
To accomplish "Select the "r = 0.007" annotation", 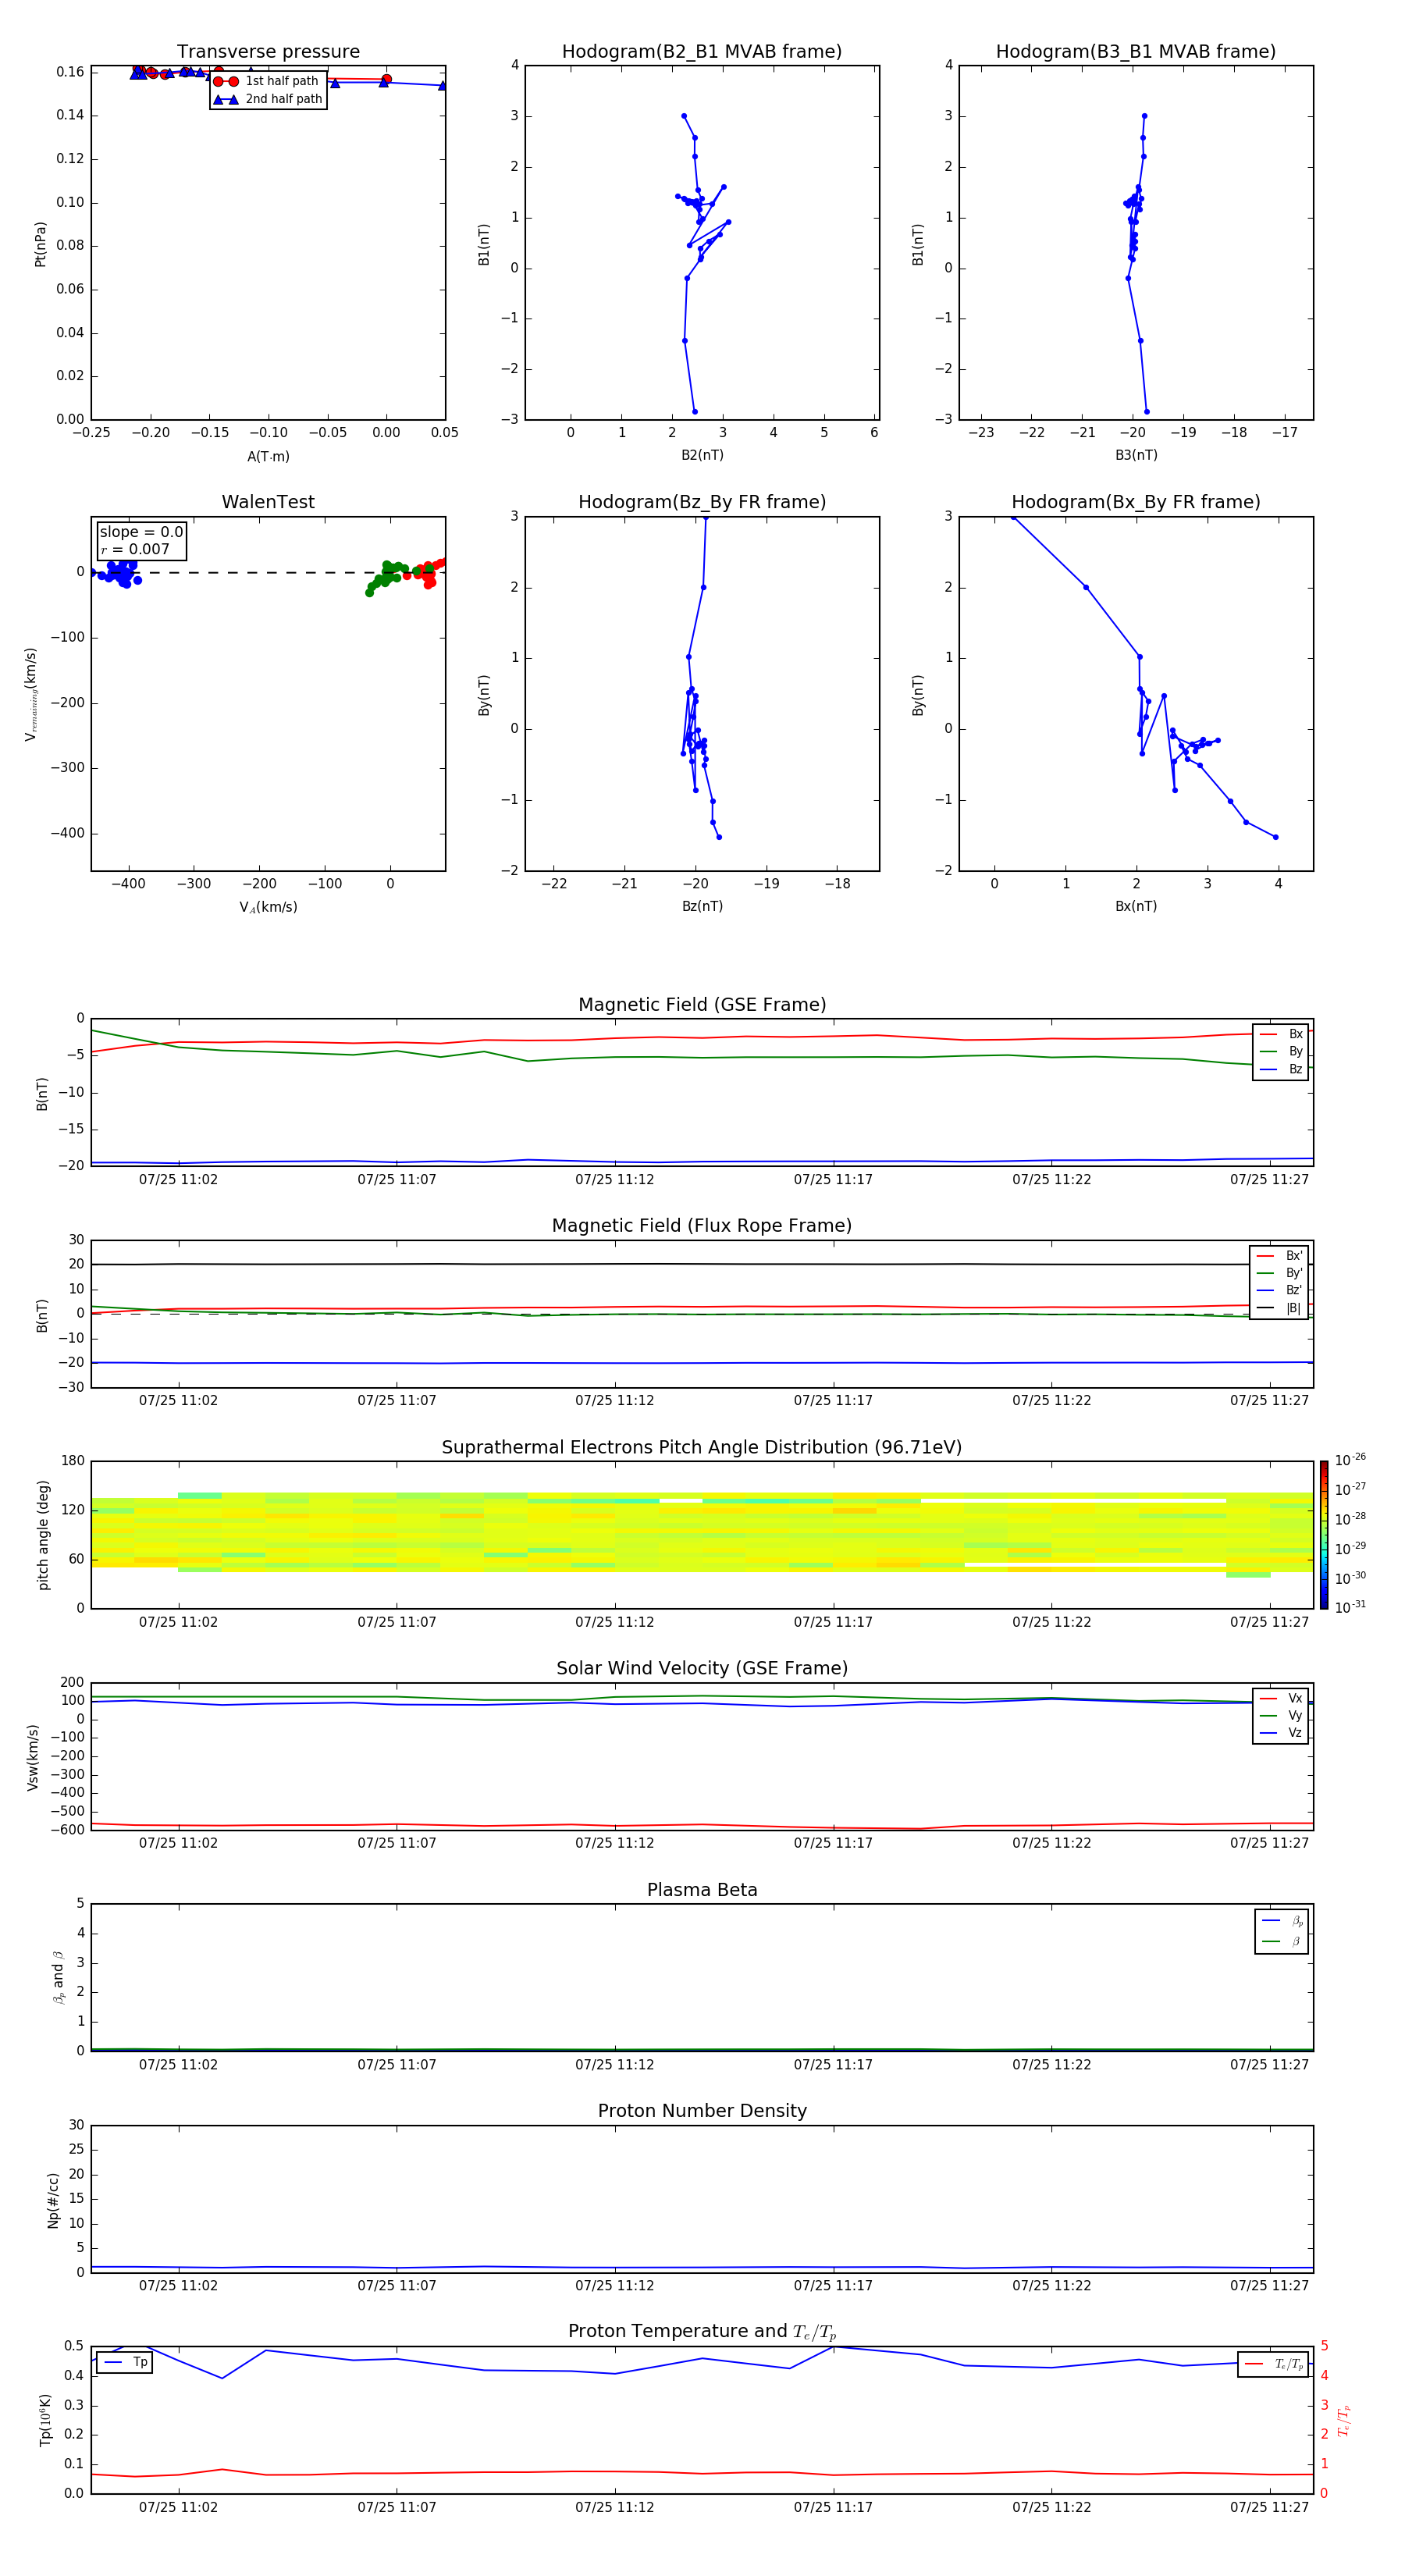I will point(135,549).
